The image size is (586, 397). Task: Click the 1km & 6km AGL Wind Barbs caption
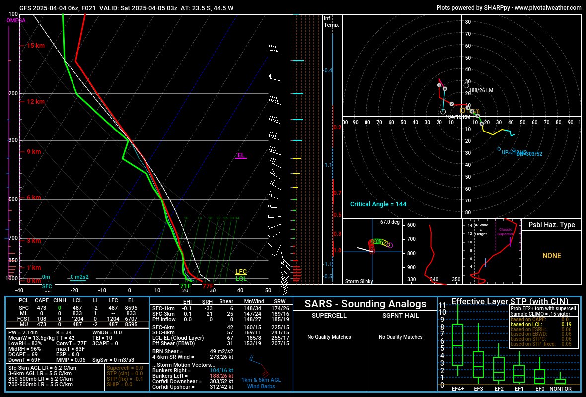[x=261, y=383]
